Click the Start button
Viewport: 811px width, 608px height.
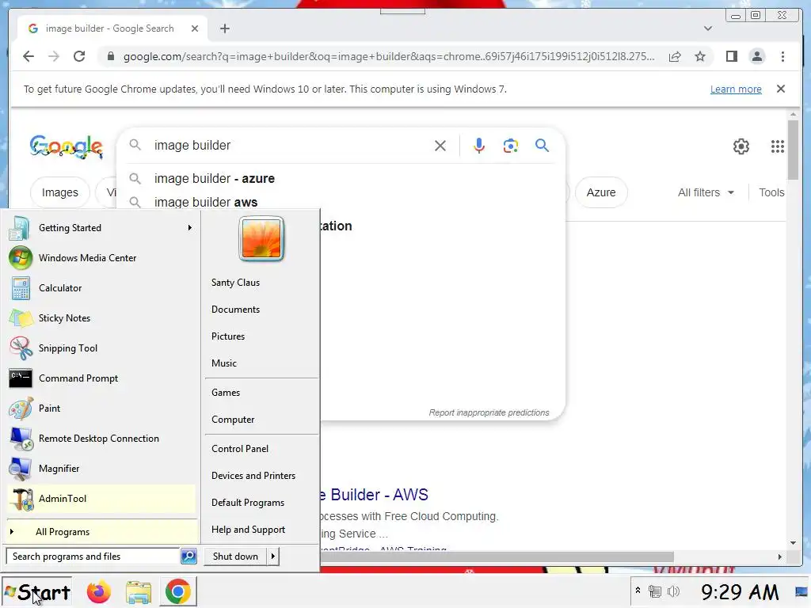pos(36,592)
